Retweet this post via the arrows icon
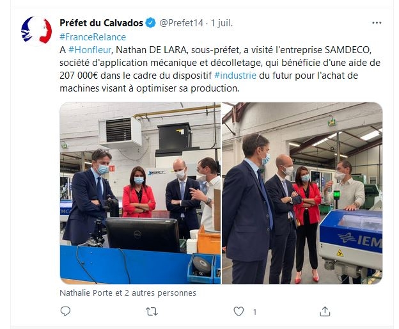399x329 pixels. 152,312
